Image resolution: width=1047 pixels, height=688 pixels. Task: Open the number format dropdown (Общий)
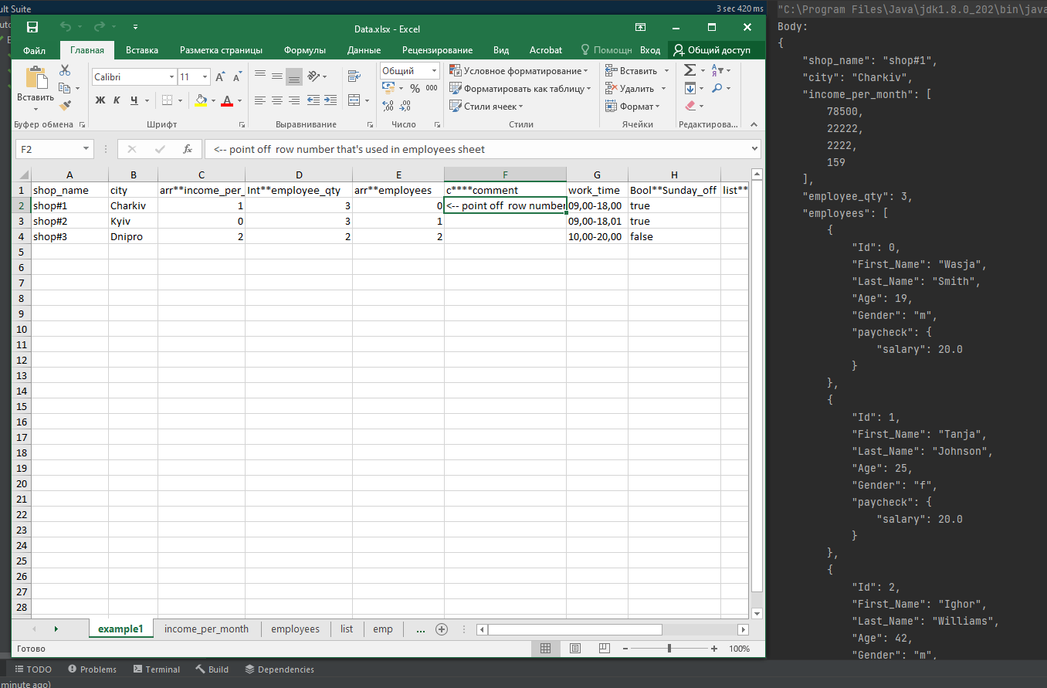pyautogui.click(x=434, y=70)
